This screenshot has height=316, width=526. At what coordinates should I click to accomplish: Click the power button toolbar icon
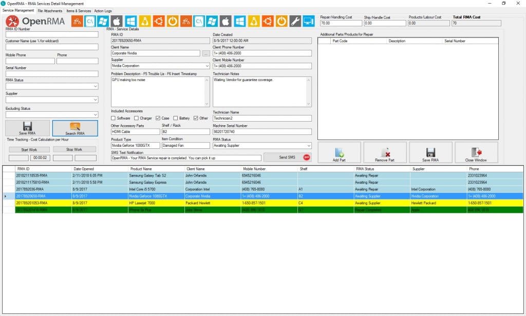point(171,22)
